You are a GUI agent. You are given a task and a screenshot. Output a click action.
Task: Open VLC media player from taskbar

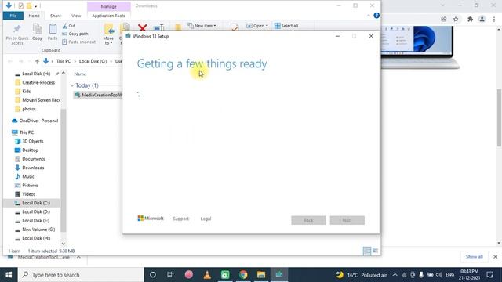pyautogui.click(x=207, y=275)
